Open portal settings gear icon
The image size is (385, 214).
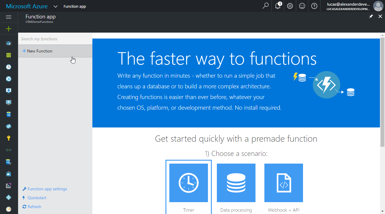pos(290,6)
